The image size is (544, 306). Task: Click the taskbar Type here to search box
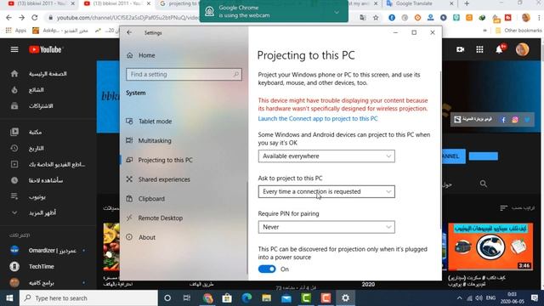[88, 298]
